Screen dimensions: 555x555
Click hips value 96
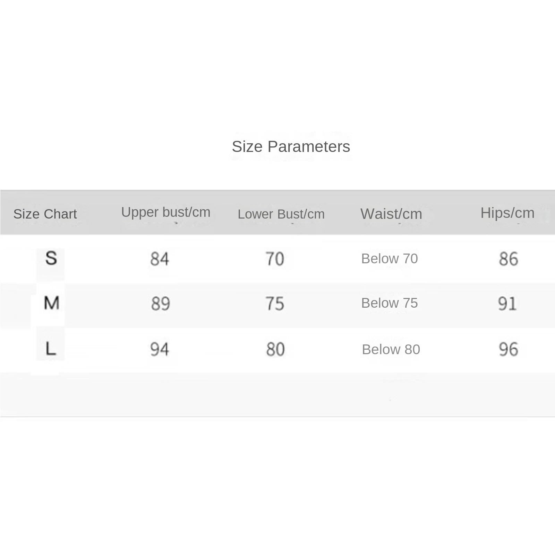click(509, 349)
